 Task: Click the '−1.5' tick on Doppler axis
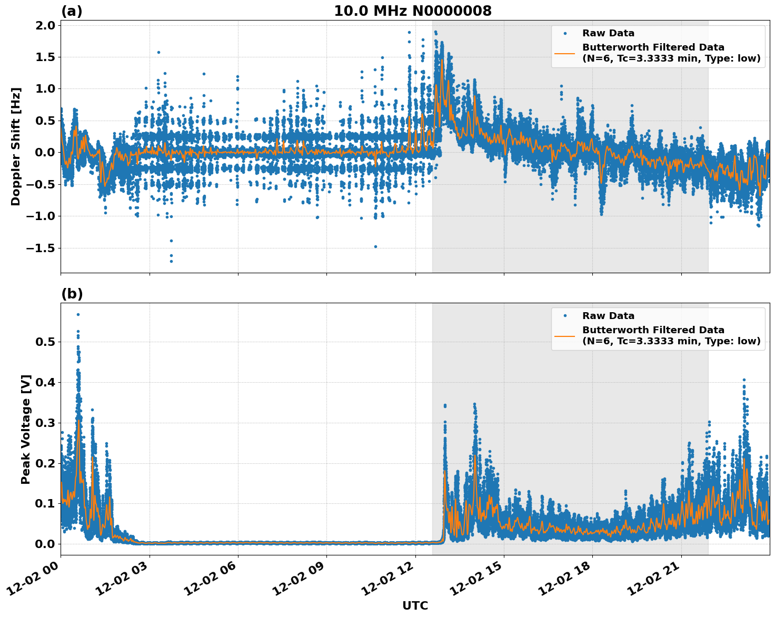tap(41, 248)
